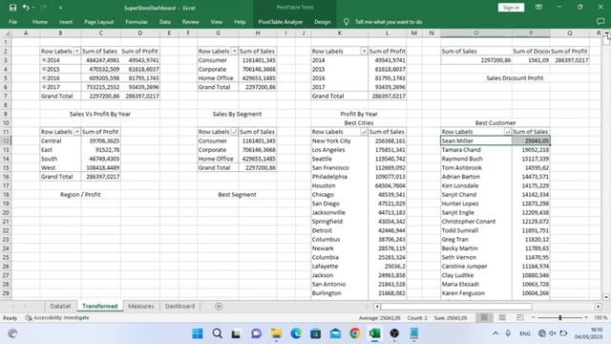Expand the 2017 row group in column B

click(44, 87)
